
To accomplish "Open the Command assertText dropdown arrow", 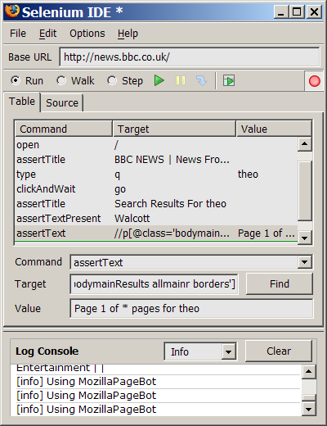I will 304,262.
